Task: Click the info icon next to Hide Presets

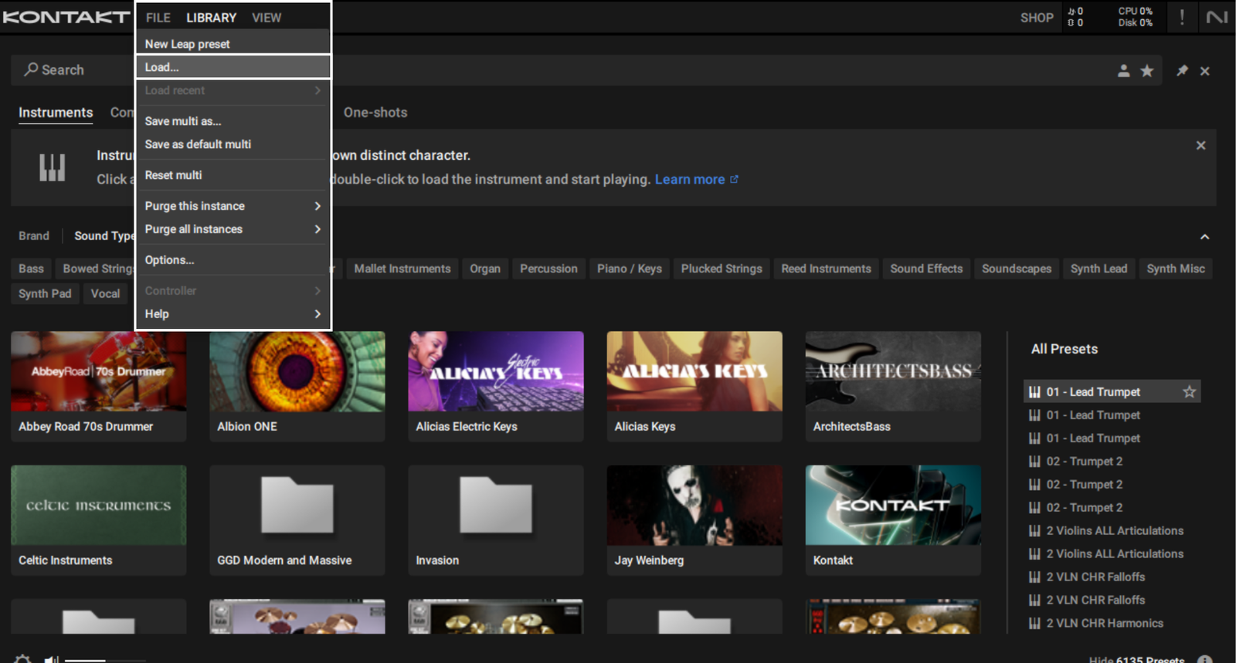Action: [x=1204, y=660]
